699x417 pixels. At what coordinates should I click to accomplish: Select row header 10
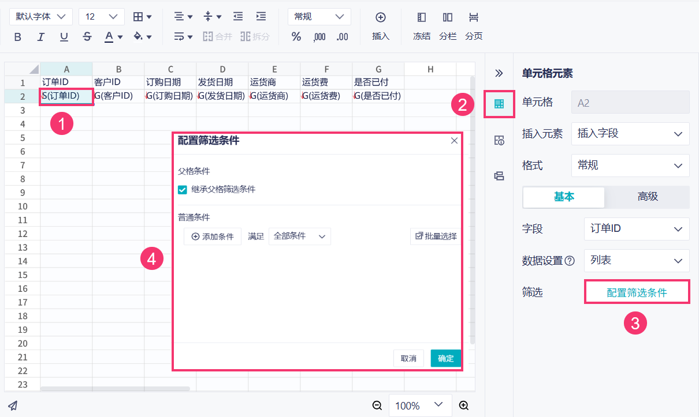click(22, 206)
